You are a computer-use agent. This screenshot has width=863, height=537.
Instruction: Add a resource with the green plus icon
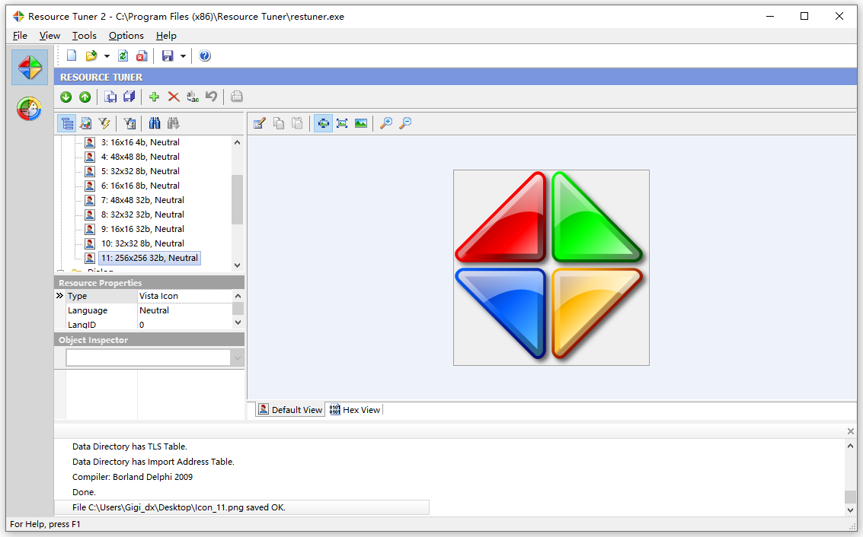point(154,97)
